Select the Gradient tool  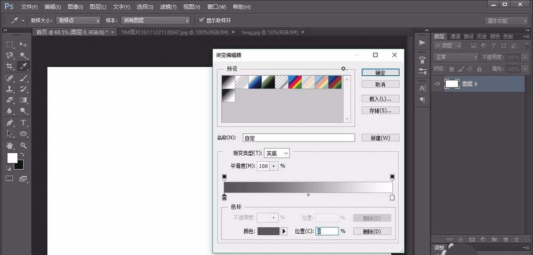click(x=23, y=100)
